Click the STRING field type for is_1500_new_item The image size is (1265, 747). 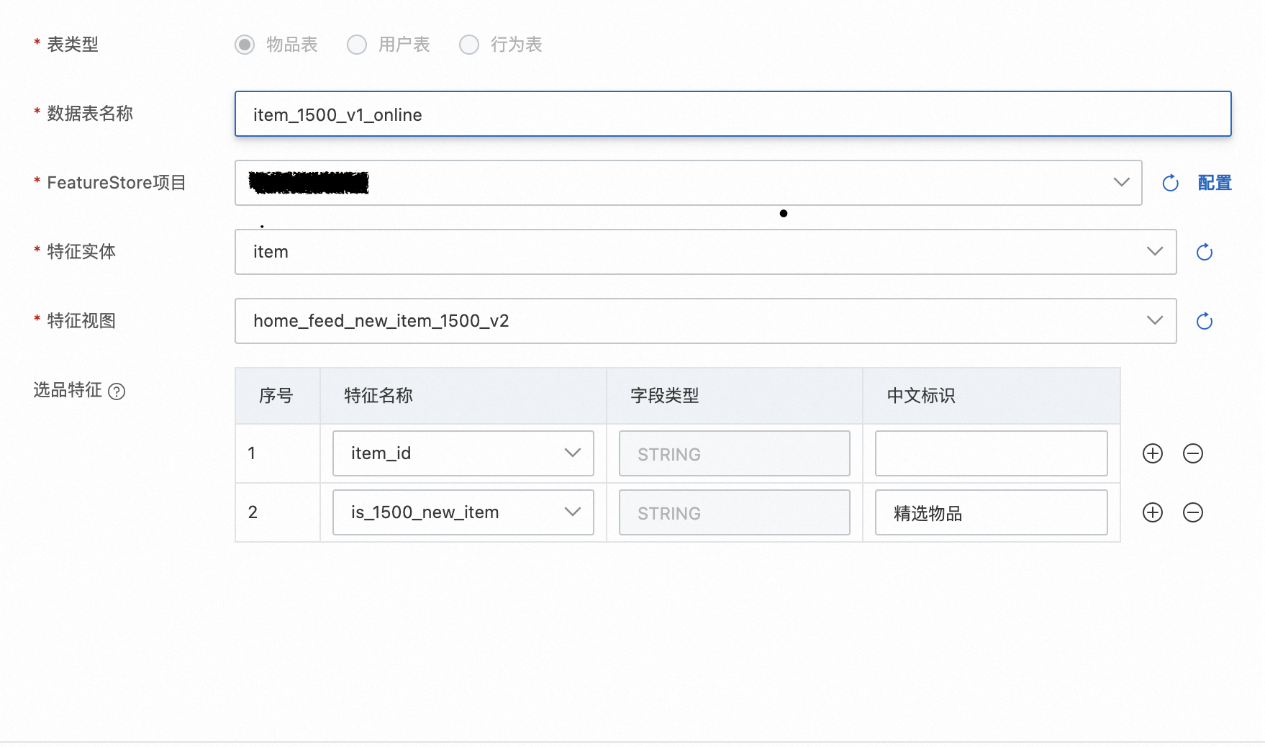click(x=734, y=512)
